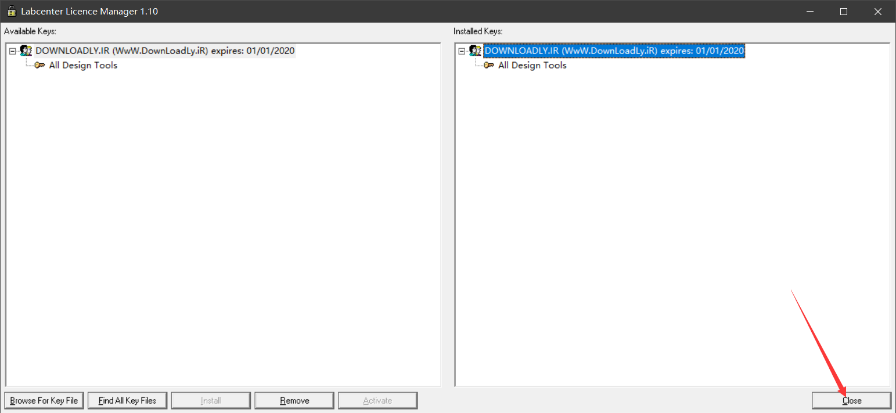This screenshot has width=896, height=413.
Task: Click the Browse For Key File button
Action: tap(44, 400)
